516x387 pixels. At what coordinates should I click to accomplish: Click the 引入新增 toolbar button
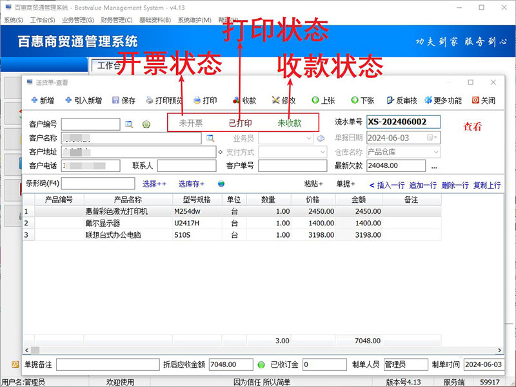coord(84,100)
